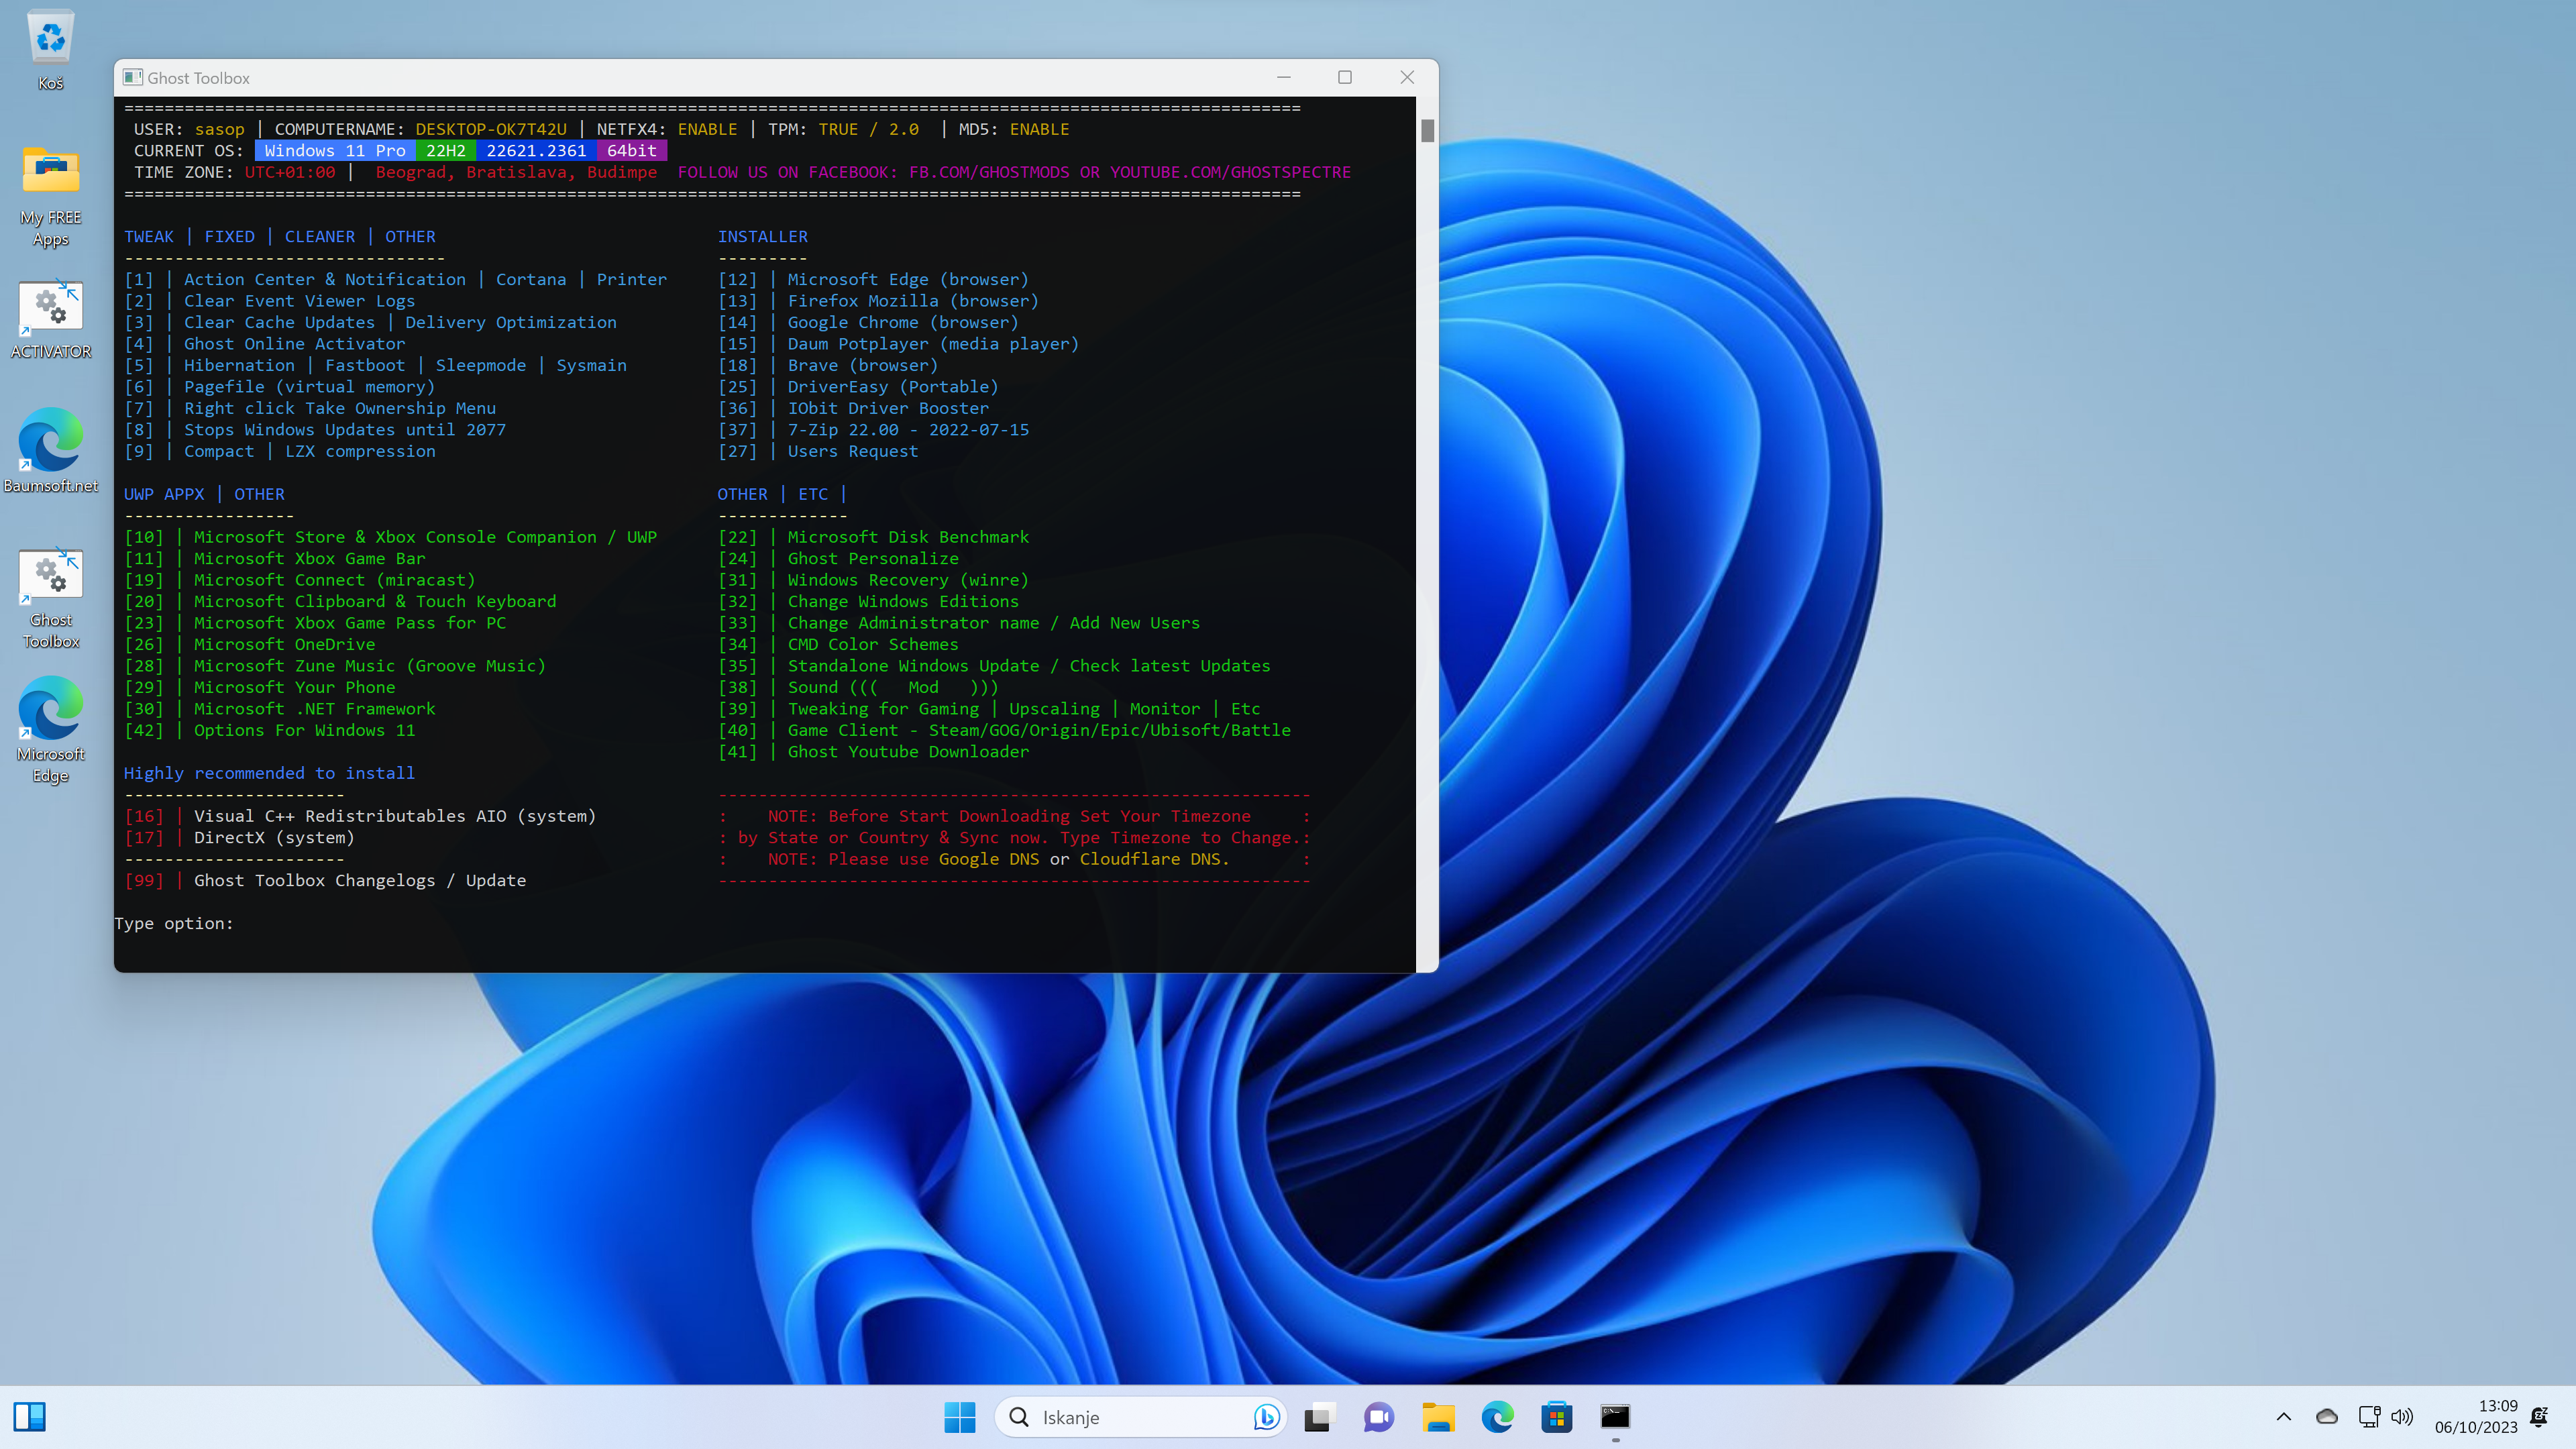The height and width of the screenshot is (1449, 2576).
Task: Click option [30] Microsoft .NET Framework
Action: point(280,709)
